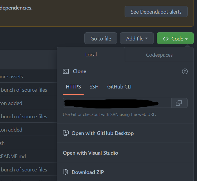
Task: Select the GitHub CLI clone option
Action: tap(119, 87)
